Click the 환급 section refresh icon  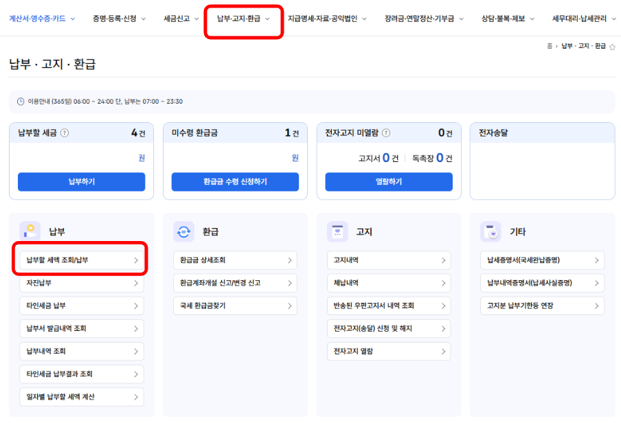184,231
